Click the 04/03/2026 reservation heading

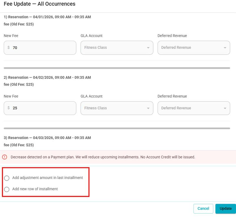coord(47,138)
